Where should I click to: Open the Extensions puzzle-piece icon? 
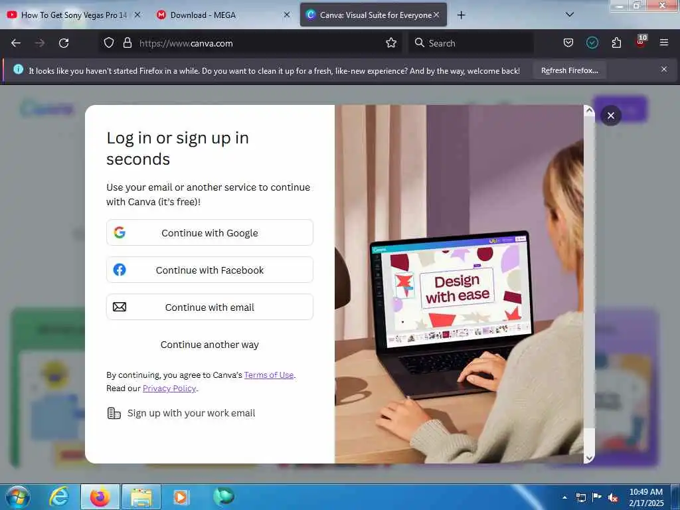pyautogui.click(x=616, y=42)
